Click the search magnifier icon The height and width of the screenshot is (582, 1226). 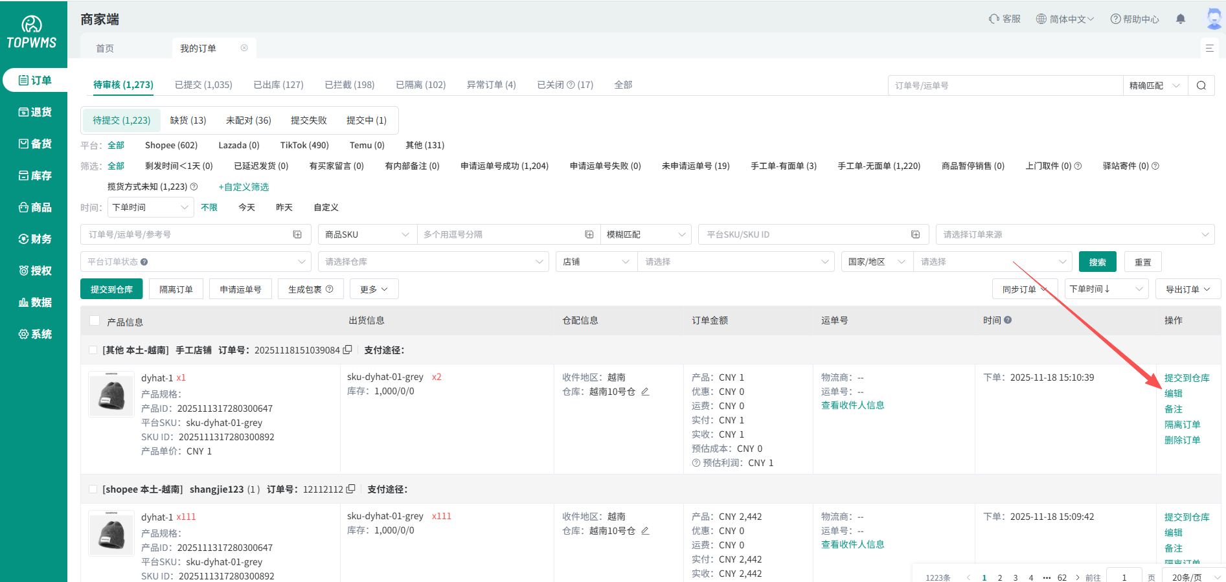[1201, 85]
